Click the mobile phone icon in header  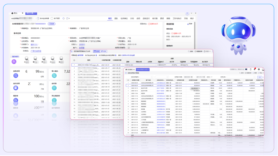(x=250, y=69)
